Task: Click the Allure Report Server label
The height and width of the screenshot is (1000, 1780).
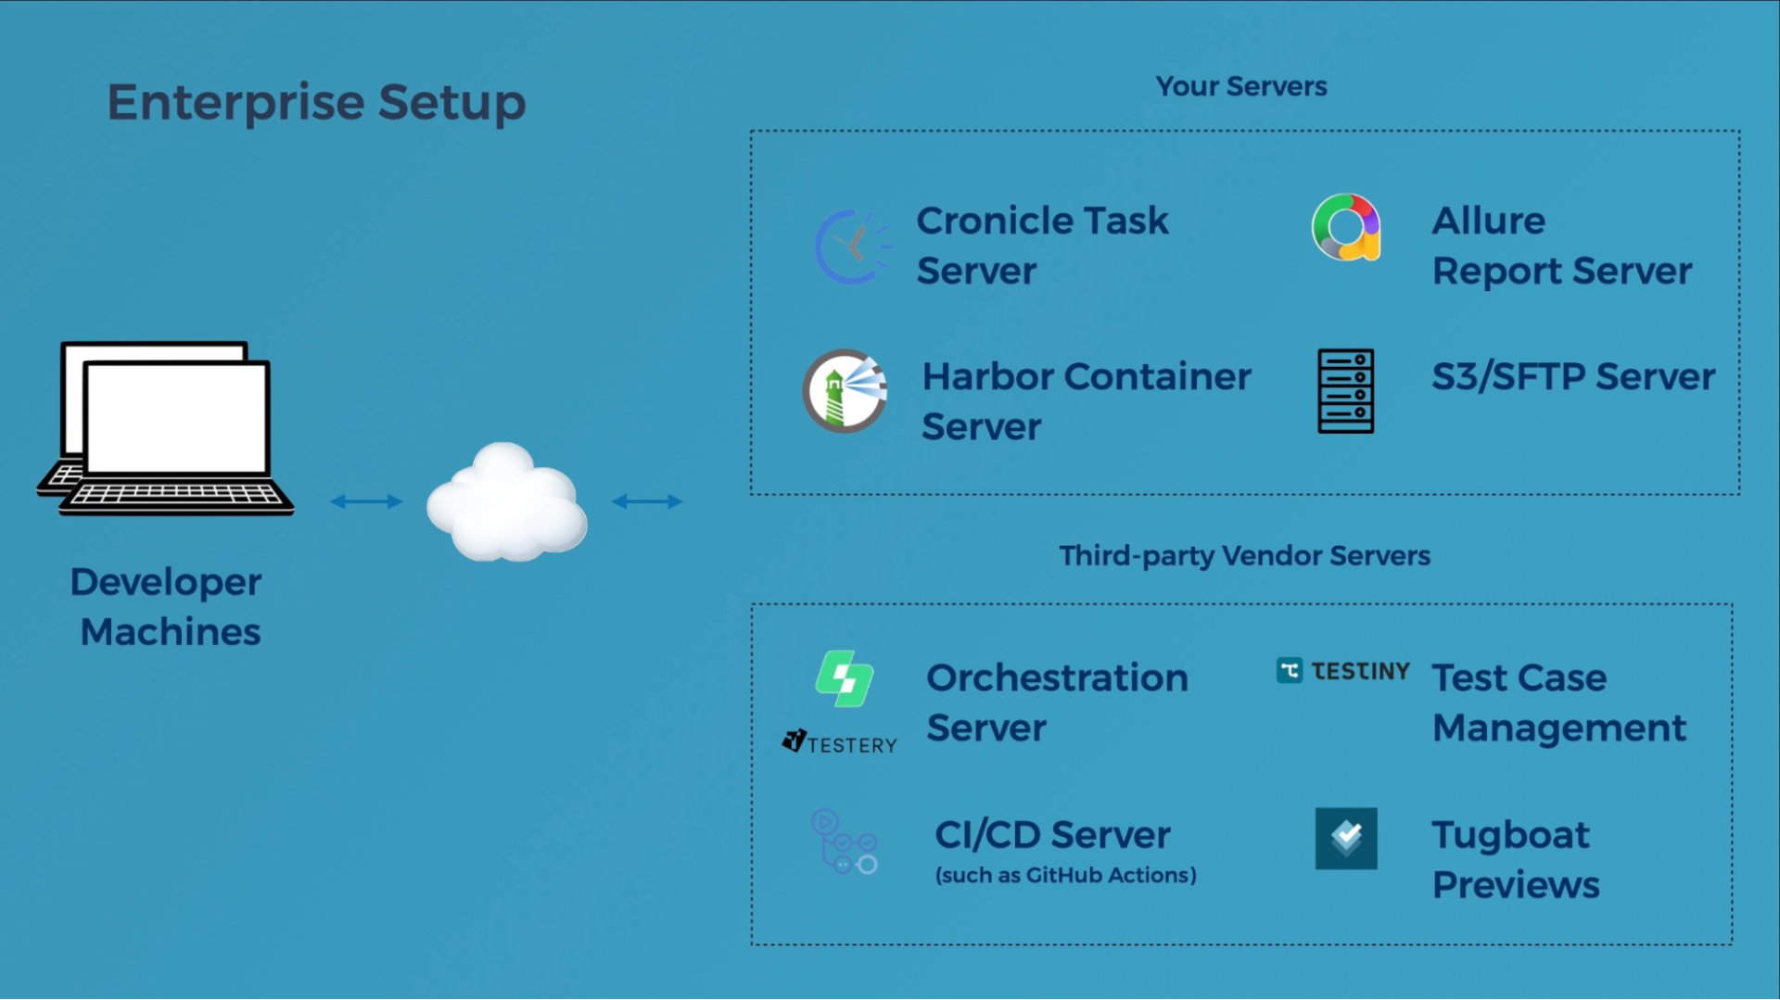Action: pos(1562,246)
